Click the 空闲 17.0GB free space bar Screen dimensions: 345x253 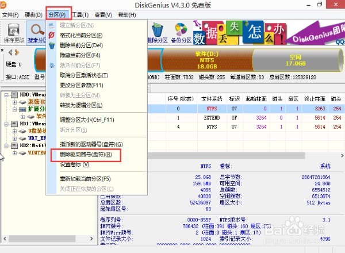296,60
